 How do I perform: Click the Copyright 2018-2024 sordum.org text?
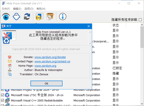coord(46,49)
